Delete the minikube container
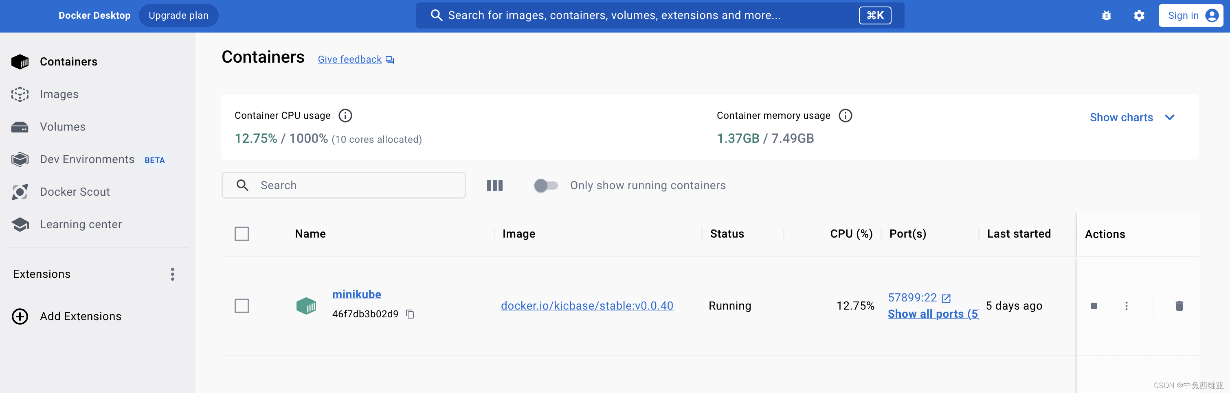1230x393 pixels. 1179,306
